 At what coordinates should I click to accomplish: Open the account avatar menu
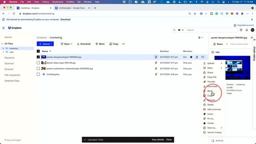pyautogui.click(x=252, y=30)
